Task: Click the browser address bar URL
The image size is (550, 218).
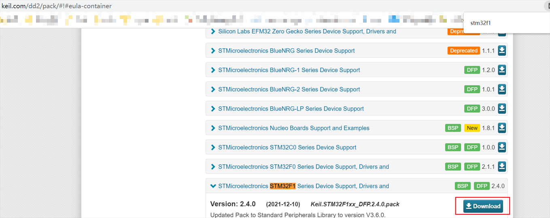Action: pyautogui.click(x=57, y=6)
